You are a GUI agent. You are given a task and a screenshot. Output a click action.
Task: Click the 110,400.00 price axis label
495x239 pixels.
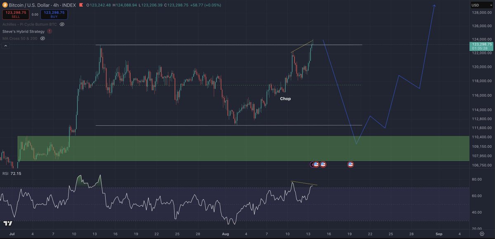coord(481,137)
